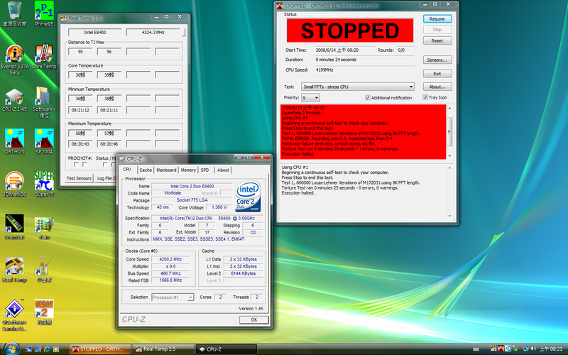Switch to the Cache tab in CPU-Z

(x=146, y=170)
